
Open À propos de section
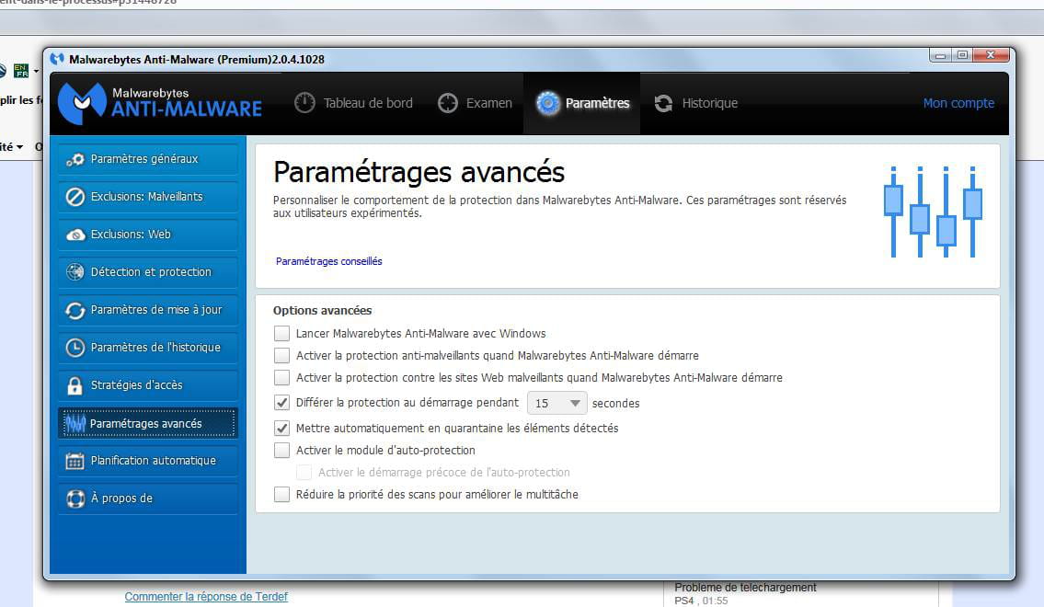pos(148,498)
